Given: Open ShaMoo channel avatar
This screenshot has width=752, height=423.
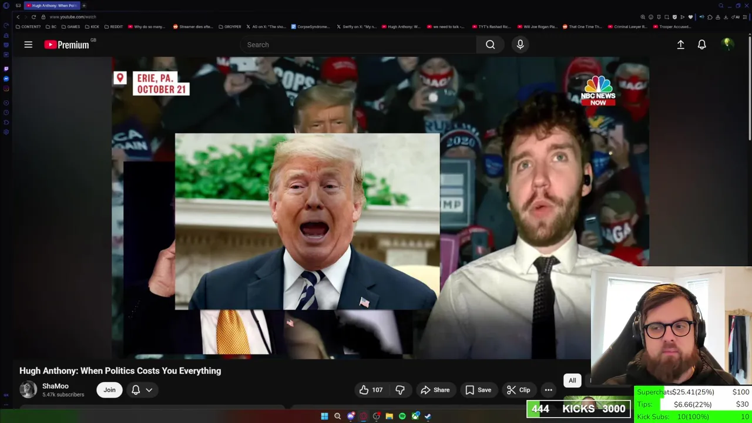Looking at the screenshot, I should [28, 390].
